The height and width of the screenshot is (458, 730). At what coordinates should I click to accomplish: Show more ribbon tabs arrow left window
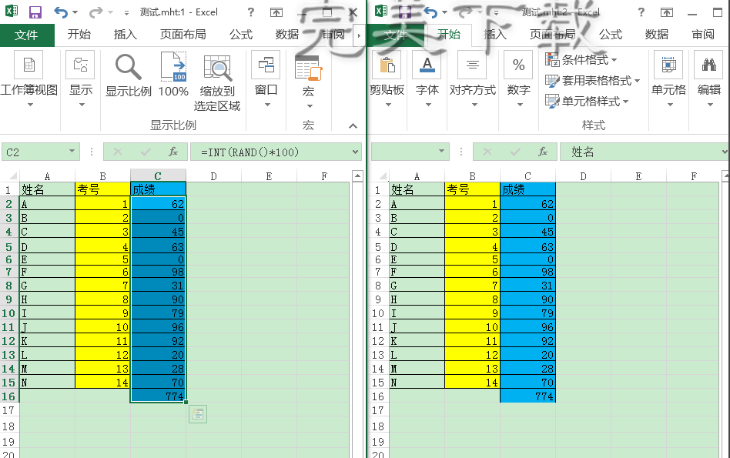[x=359, y=35]
